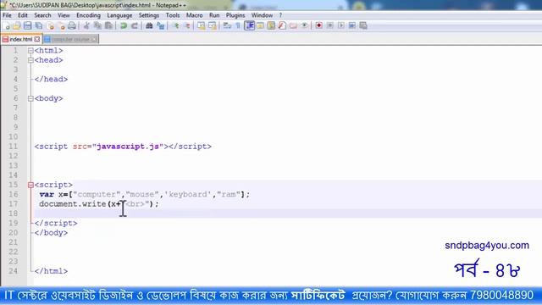Toggle Show All Characters pilcrow icon
This screenshot has height=305, width=542.
point(238,25)
